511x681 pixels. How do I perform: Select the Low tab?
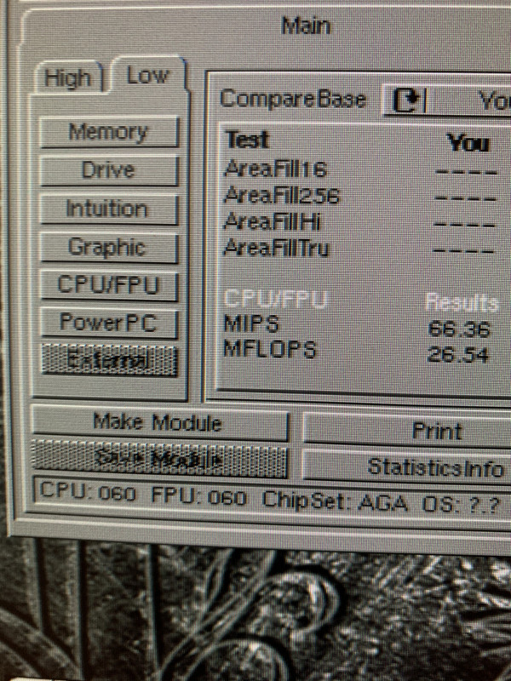147,76
